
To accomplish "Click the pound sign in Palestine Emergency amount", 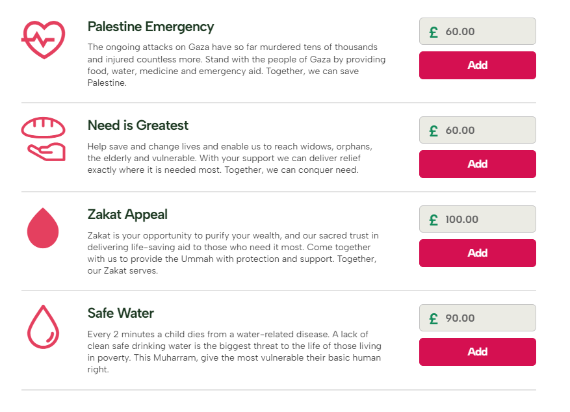I will click(434, 32).
